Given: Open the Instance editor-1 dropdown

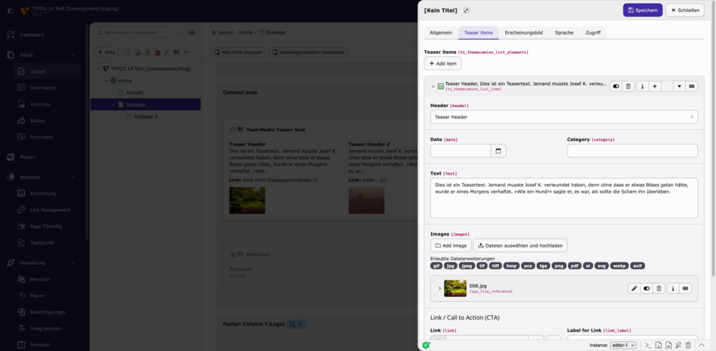Looking at the screenshot, I should pos(623,346).
